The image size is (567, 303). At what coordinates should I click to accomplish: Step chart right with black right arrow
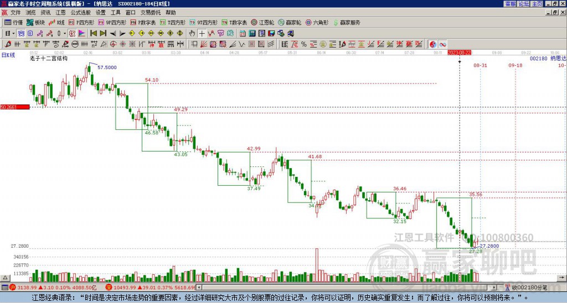pos(122,34)
